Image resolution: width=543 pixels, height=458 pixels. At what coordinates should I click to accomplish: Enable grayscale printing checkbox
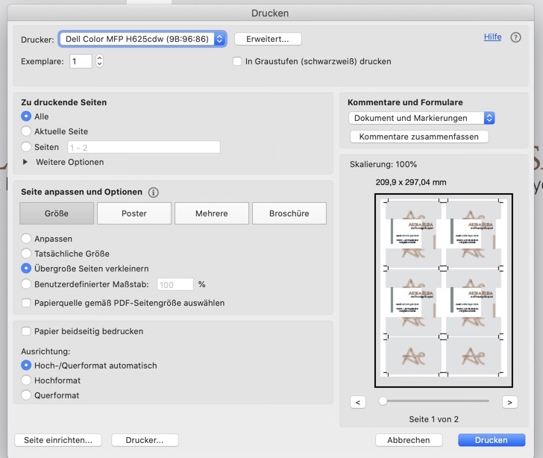[238, 61]
